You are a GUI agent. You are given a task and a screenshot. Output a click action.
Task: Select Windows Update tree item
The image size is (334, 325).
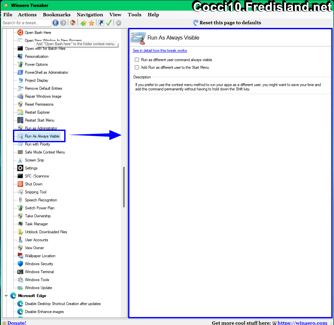[38, 288]
